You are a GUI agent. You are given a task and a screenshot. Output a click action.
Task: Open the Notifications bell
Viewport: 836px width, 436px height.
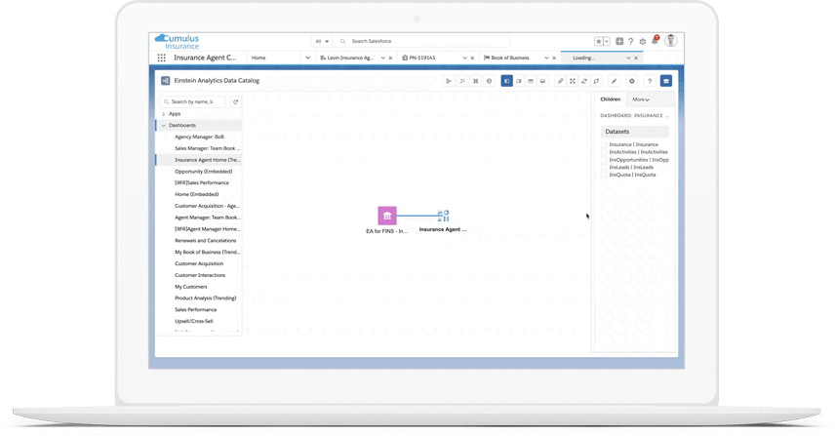click(655, 41)
